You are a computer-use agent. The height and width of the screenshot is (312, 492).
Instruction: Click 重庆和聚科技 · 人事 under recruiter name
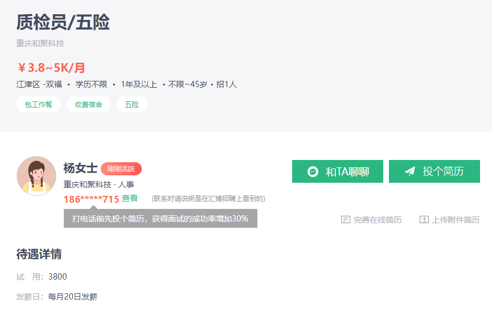pos(99,184)
